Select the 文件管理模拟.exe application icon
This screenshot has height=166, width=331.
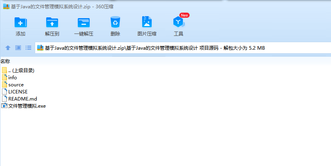[x=4, y=106]
